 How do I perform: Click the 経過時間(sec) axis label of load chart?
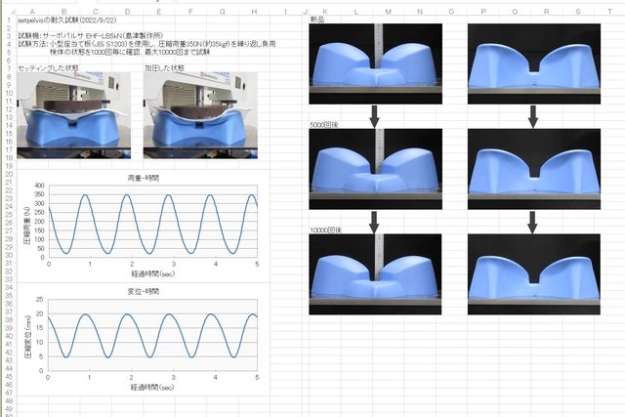click(152, 275)
